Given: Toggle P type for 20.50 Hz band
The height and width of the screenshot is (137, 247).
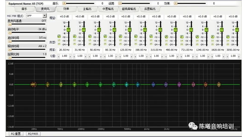Looking at the screenshot, I should click(59, 36).
